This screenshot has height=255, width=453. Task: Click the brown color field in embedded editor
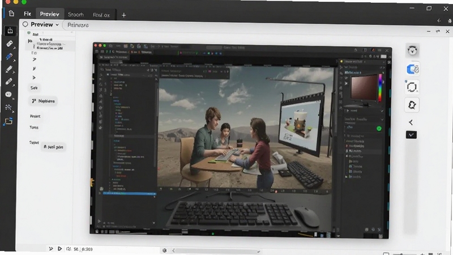point(364,87)
